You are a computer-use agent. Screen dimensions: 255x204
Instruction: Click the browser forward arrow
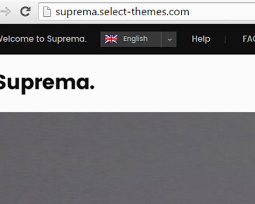point(6,12)
